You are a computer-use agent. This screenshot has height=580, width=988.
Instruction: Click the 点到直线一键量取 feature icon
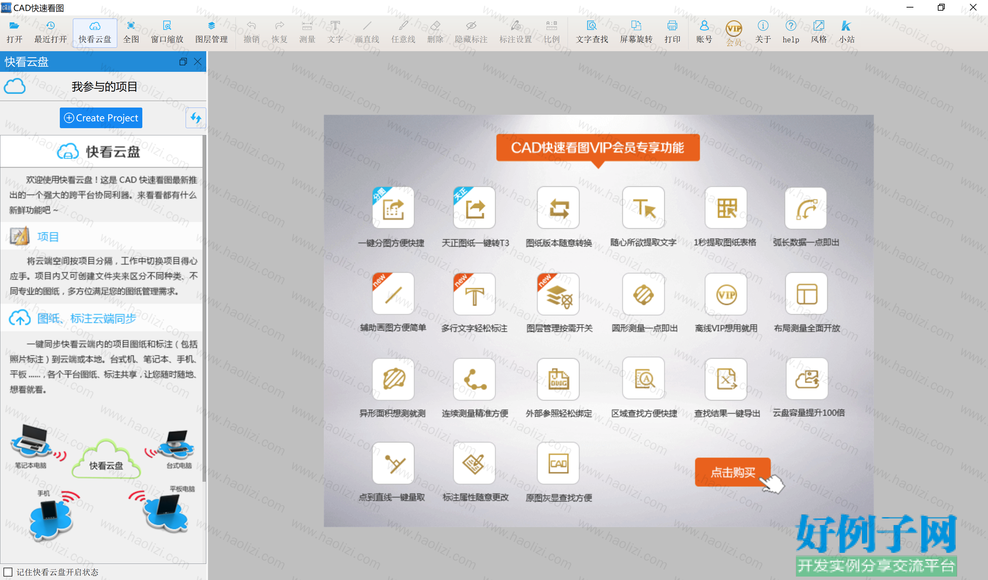tap(393, 463)
